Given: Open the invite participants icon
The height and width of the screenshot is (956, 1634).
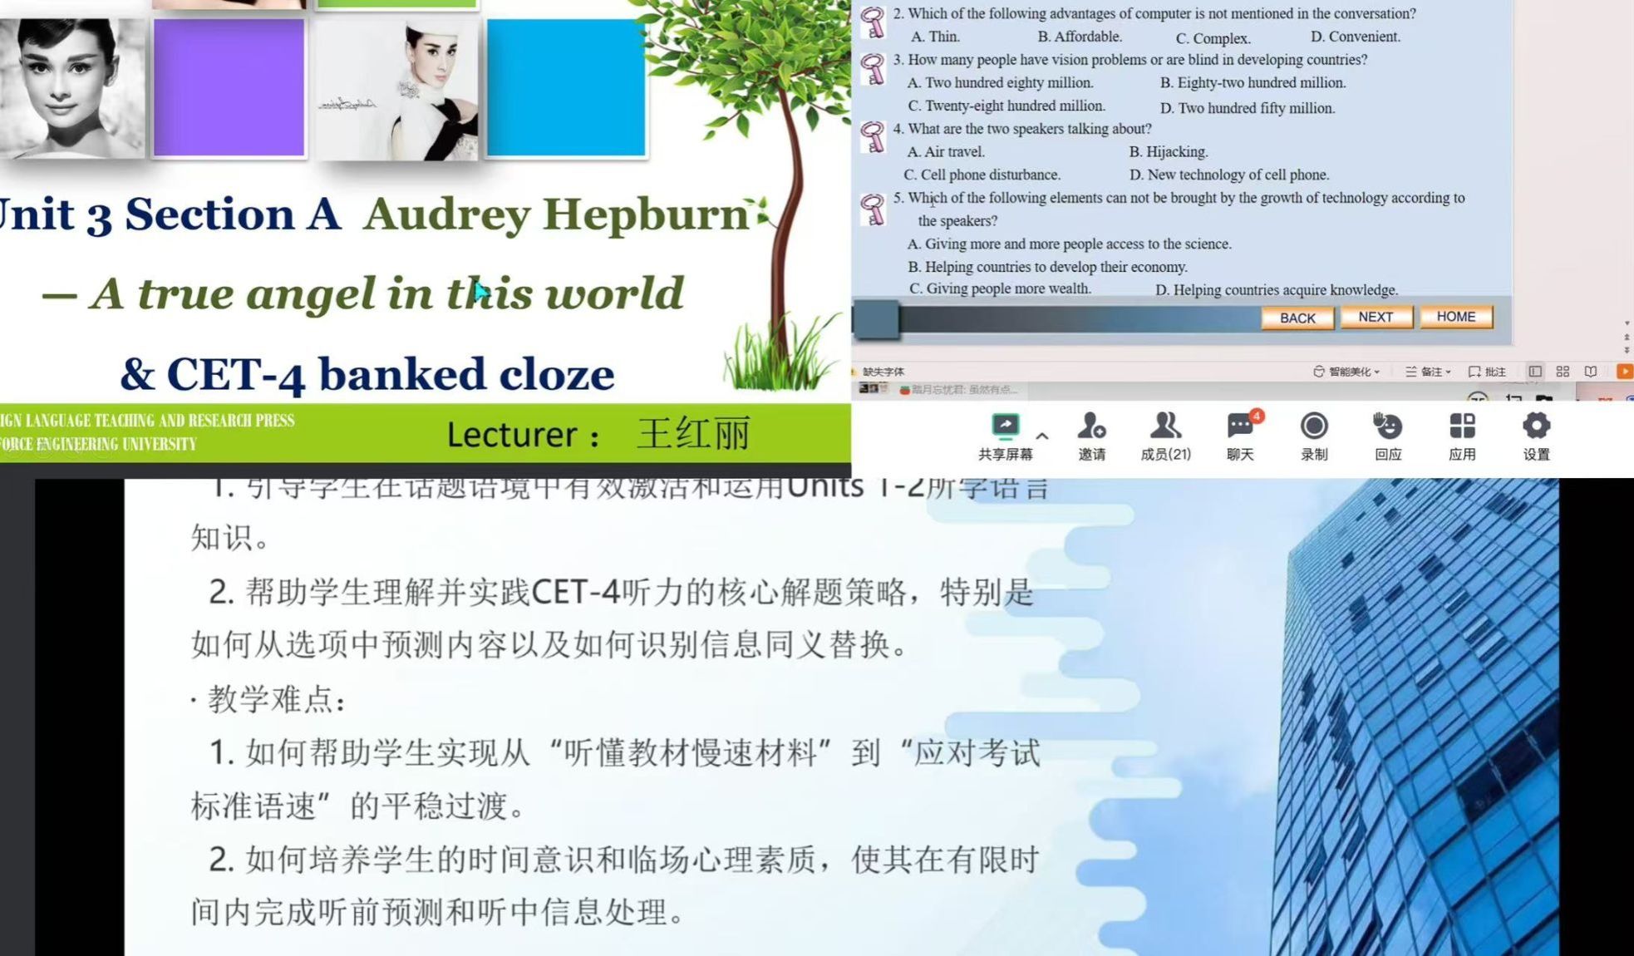Looking at the screenshot, I should coord(1091,427).
